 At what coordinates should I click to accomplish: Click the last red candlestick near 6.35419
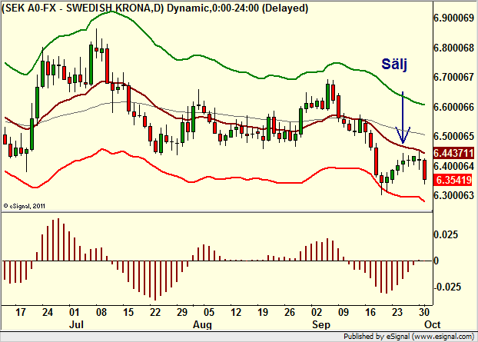(x=425, y=170)
